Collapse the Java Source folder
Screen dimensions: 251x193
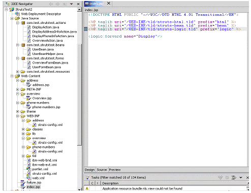point(12,18)
